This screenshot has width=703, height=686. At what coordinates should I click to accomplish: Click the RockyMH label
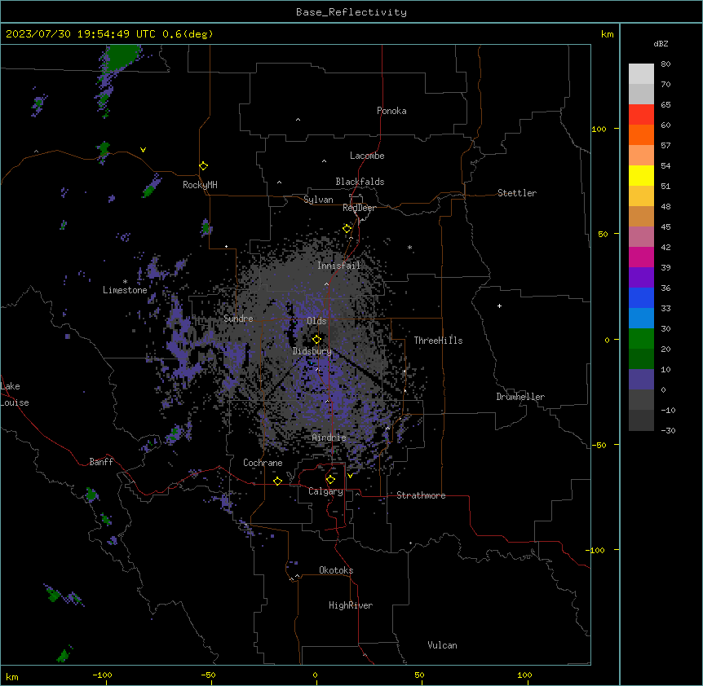[200, 185]
